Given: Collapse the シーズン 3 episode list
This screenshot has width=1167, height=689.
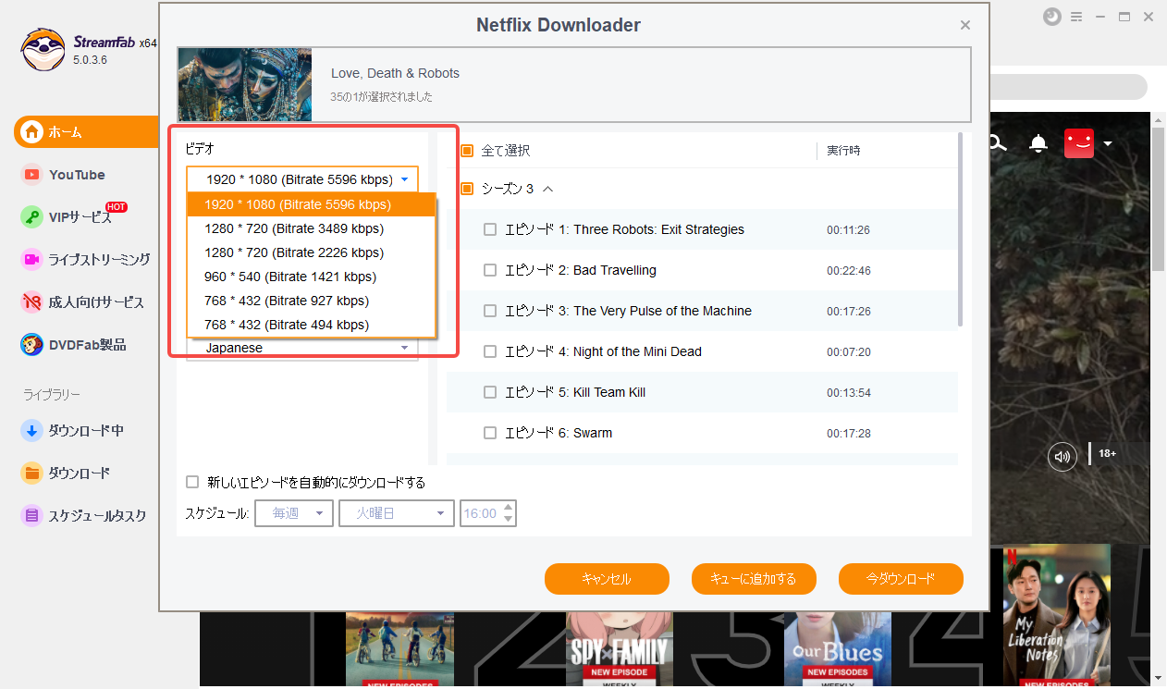Looking at the screenshot, I should [x=547, y=189].
